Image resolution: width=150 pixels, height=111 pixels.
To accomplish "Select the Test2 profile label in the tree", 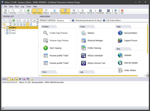I will click(x=13, y=33).
